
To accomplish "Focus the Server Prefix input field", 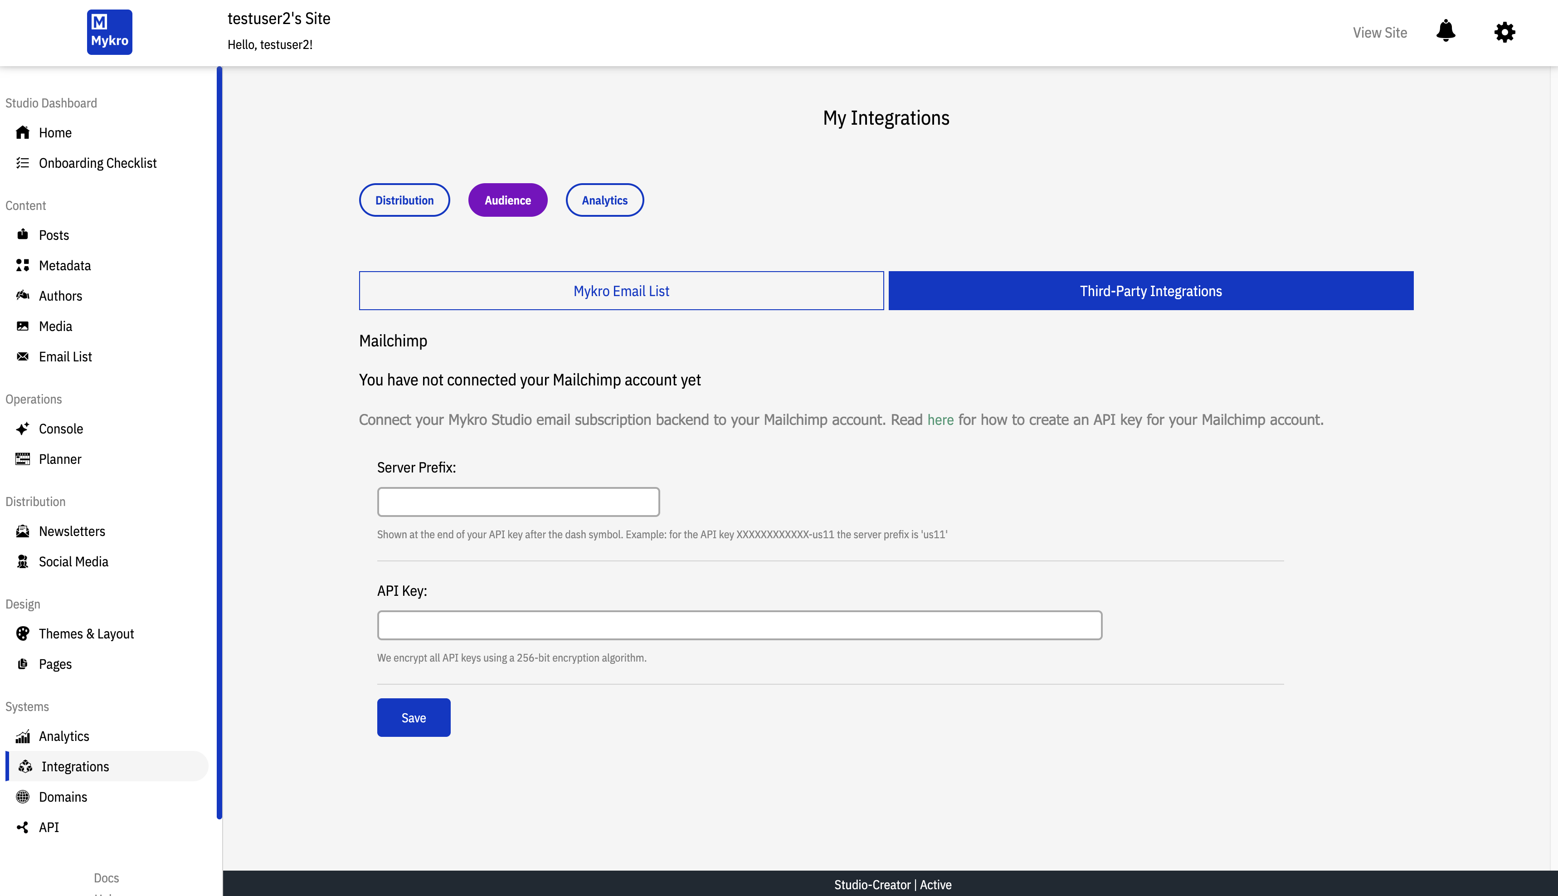I will [518, 502].
